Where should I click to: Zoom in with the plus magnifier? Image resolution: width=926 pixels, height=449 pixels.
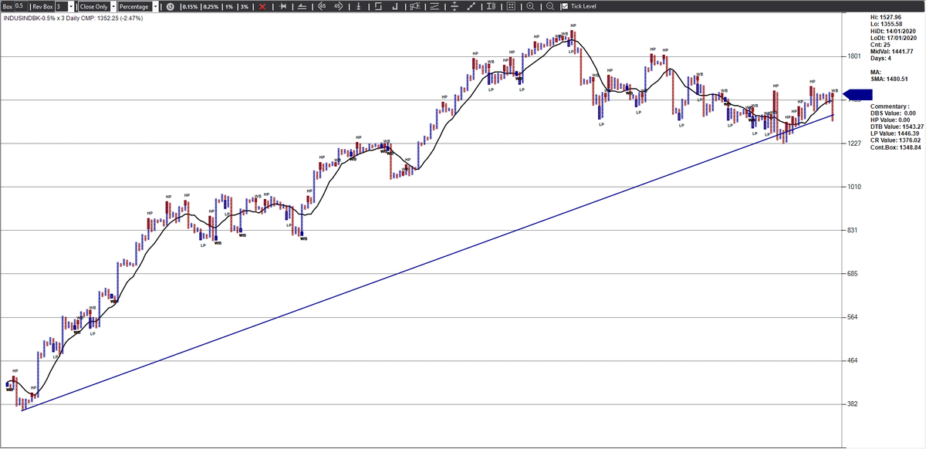point(530,6)
